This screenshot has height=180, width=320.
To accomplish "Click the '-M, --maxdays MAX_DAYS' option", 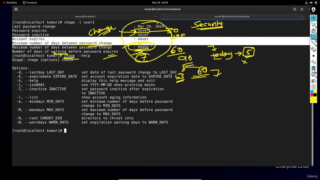I will tap(40, 110).
